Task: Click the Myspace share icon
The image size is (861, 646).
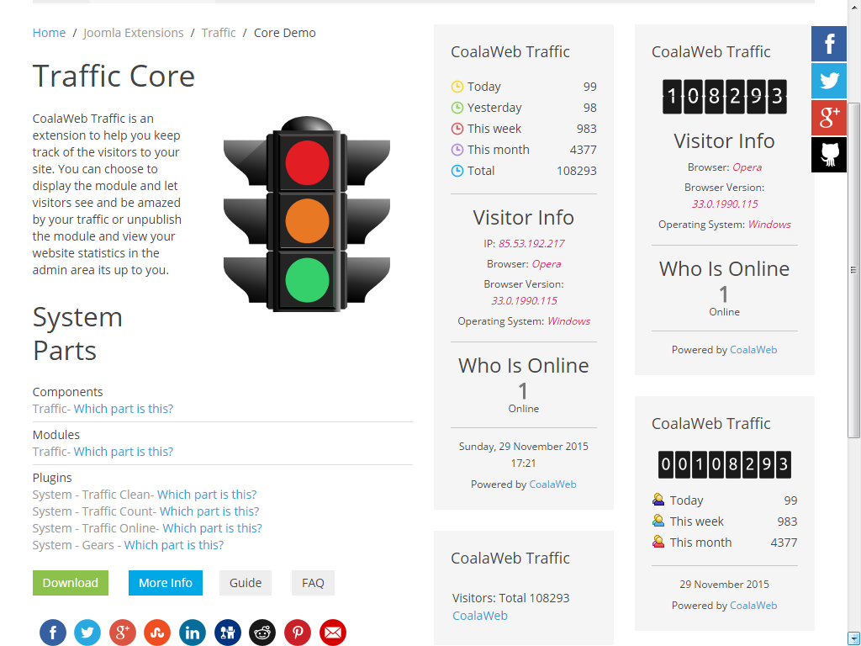Action: (x=228, y=633)
